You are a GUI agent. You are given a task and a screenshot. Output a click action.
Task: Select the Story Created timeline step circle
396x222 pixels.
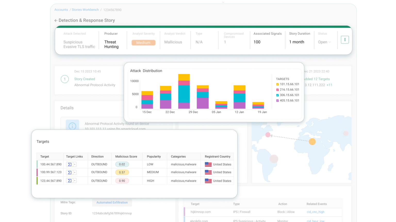click(65, 79)
